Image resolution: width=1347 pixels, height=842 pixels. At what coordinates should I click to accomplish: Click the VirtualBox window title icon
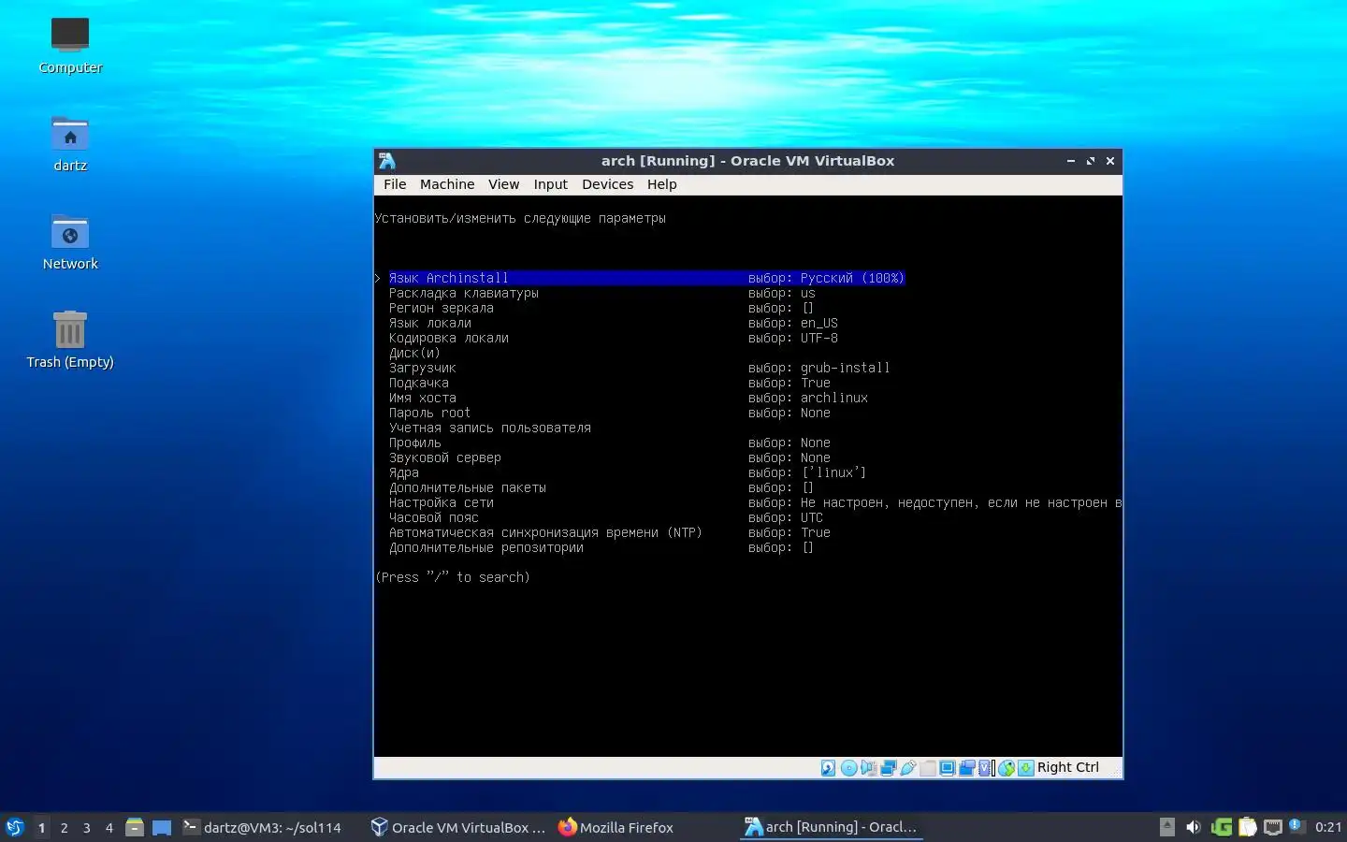pyautogui.click(x=387, y=161)
